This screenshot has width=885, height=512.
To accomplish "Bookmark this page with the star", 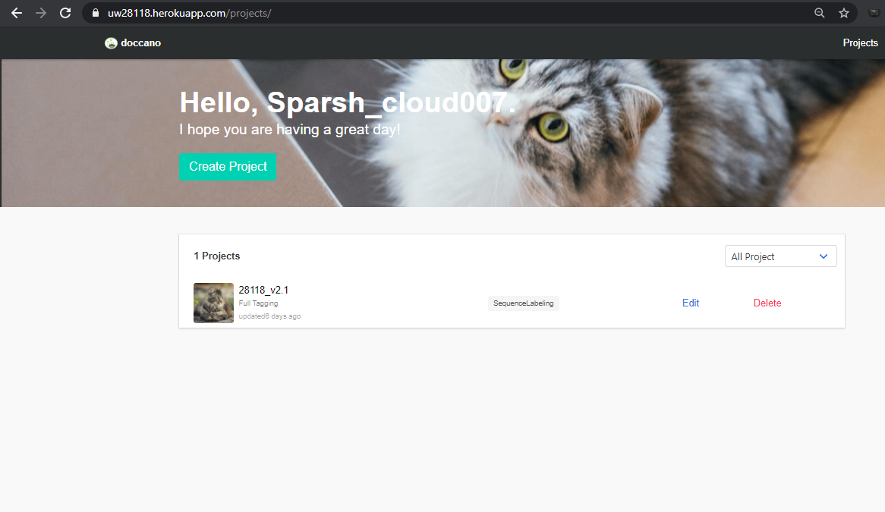I will pyautogui.click(x=843, y=13).
